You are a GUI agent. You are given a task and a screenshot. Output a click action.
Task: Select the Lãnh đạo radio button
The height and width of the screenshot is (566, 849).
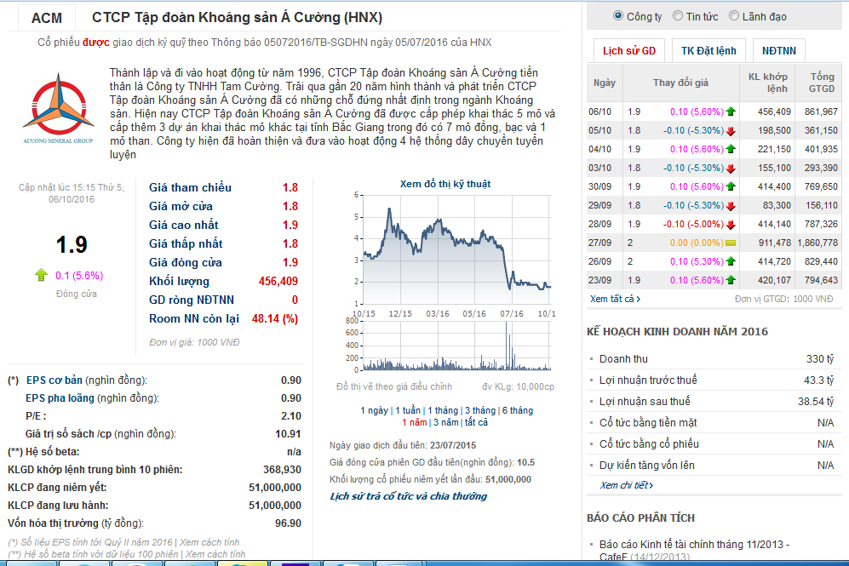tap(734, 15)
